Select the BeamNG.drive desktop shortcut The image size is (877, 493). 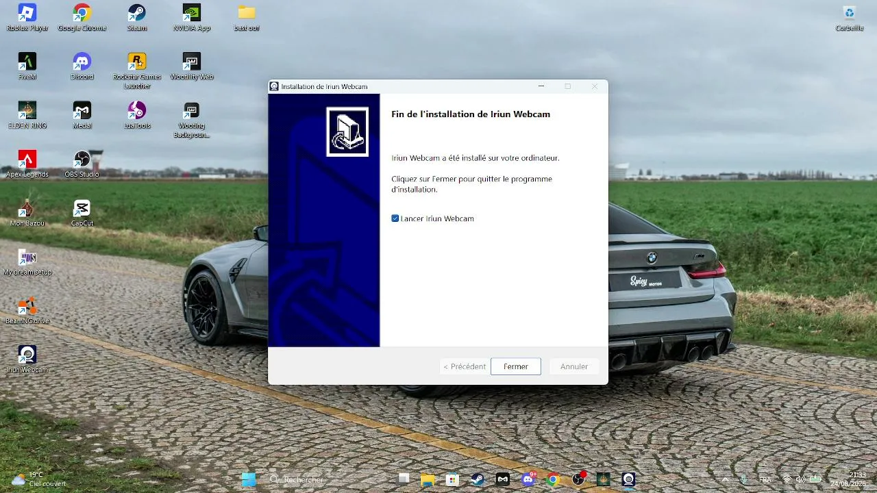click(x=27, y=311)
